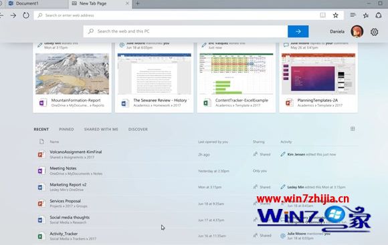Open settings gear next to Daniela
The image size is (388, 245).
[374, 32]
